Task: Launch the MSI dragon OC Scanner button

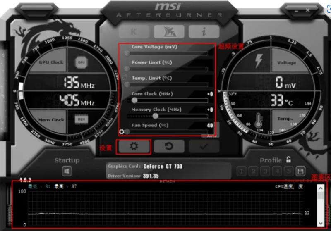Action: [x=169, y=32]
